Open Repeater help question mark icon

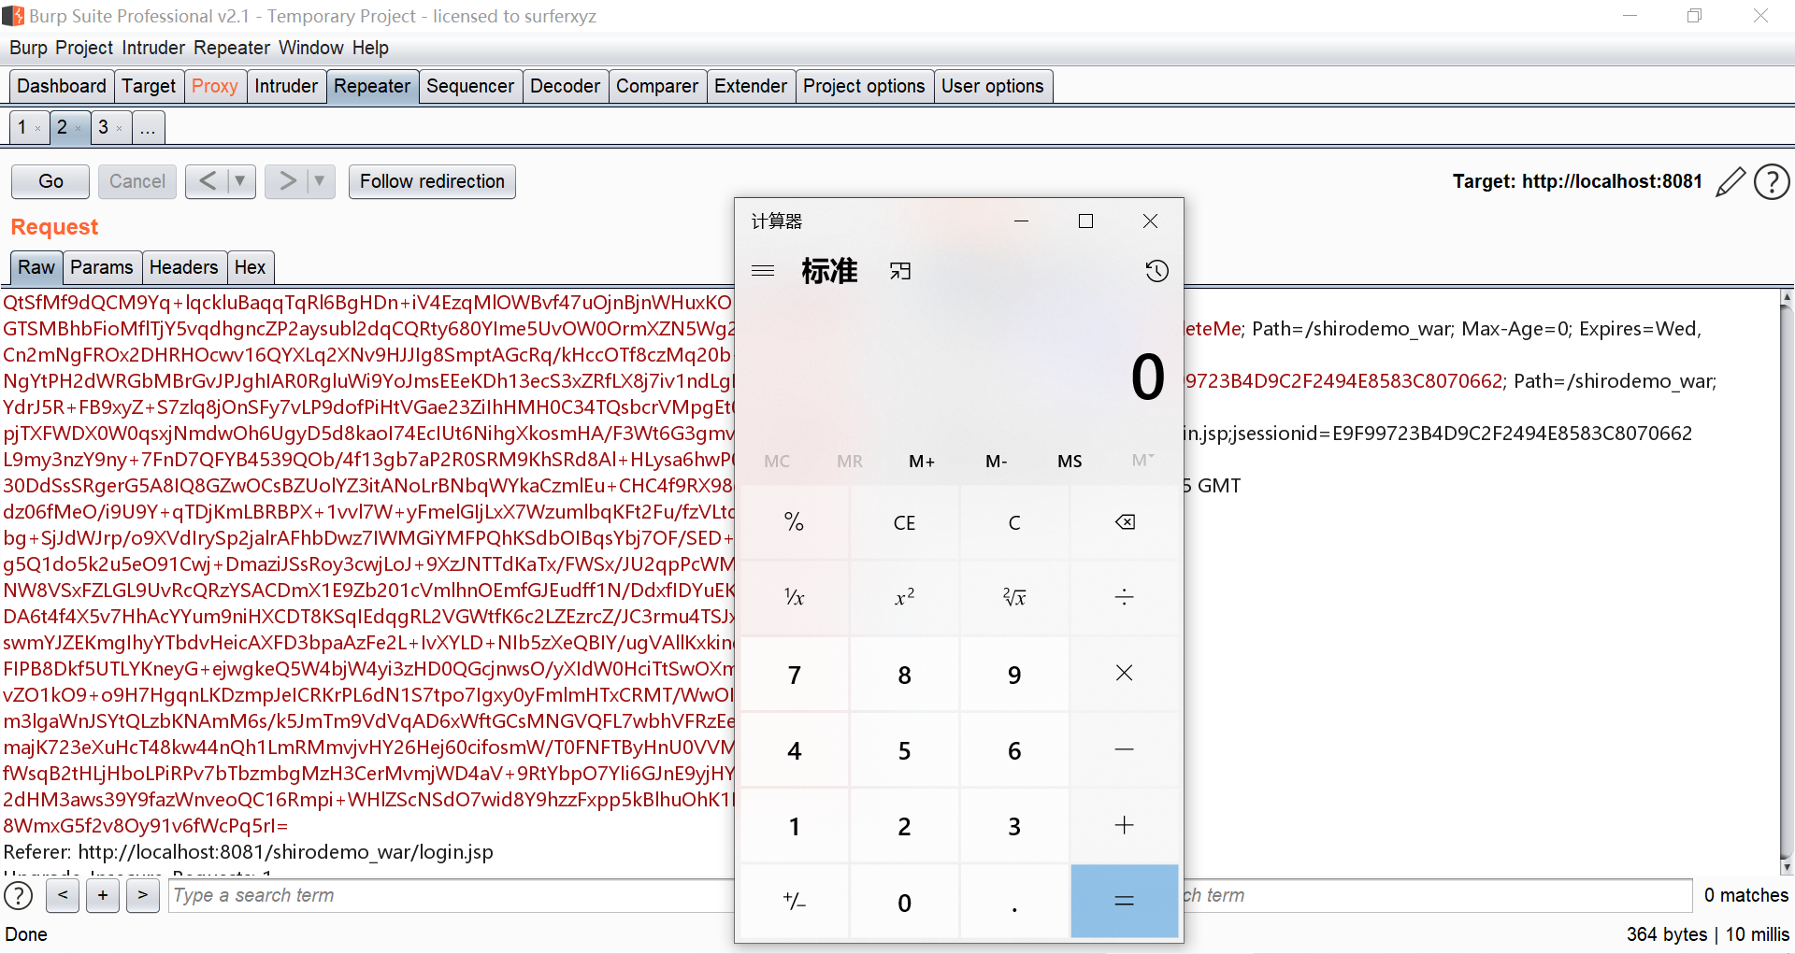click(x=1772, y=181)
